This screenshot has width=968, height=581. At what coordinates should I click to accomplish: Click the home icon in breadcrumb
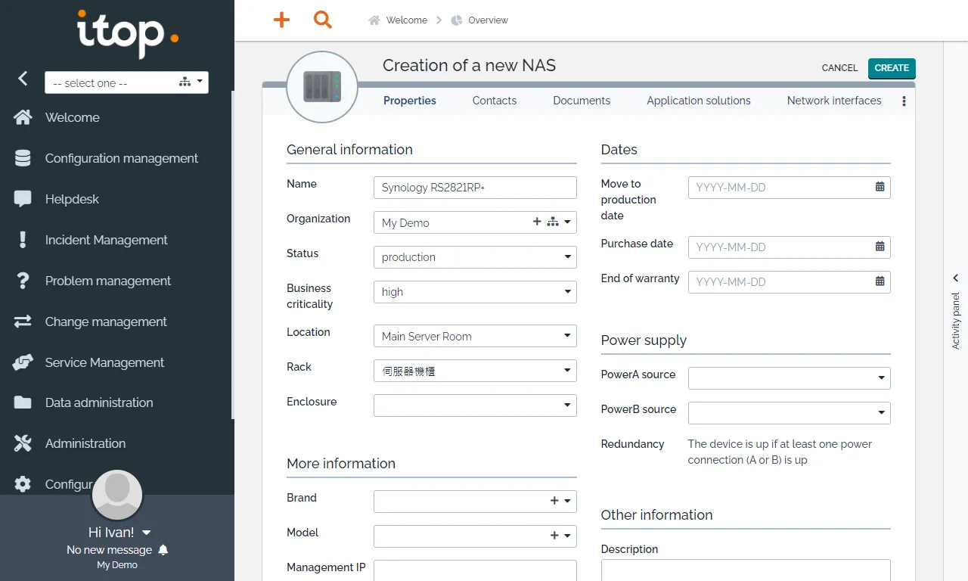374,20
